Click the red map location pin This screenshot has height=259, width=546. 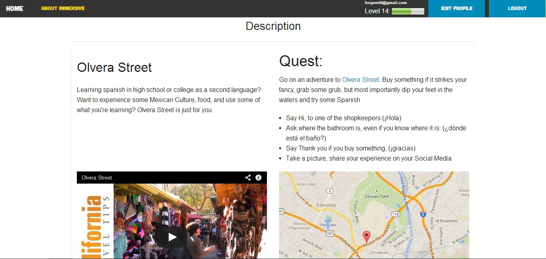tap(366, 237)
